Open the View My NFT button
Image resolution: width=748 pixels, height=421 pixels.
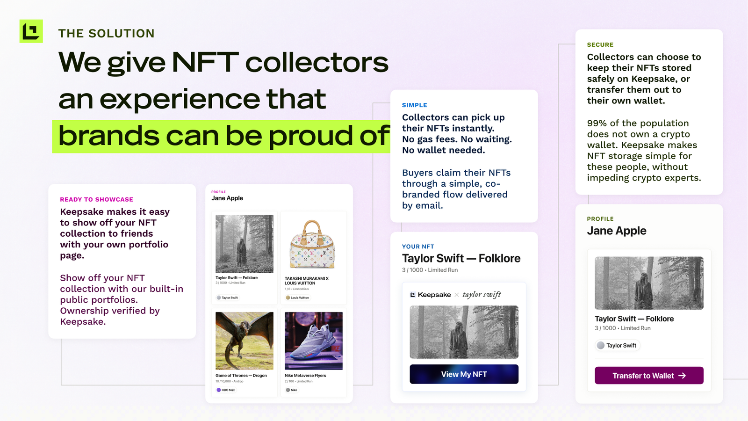[x=464, y=374]
